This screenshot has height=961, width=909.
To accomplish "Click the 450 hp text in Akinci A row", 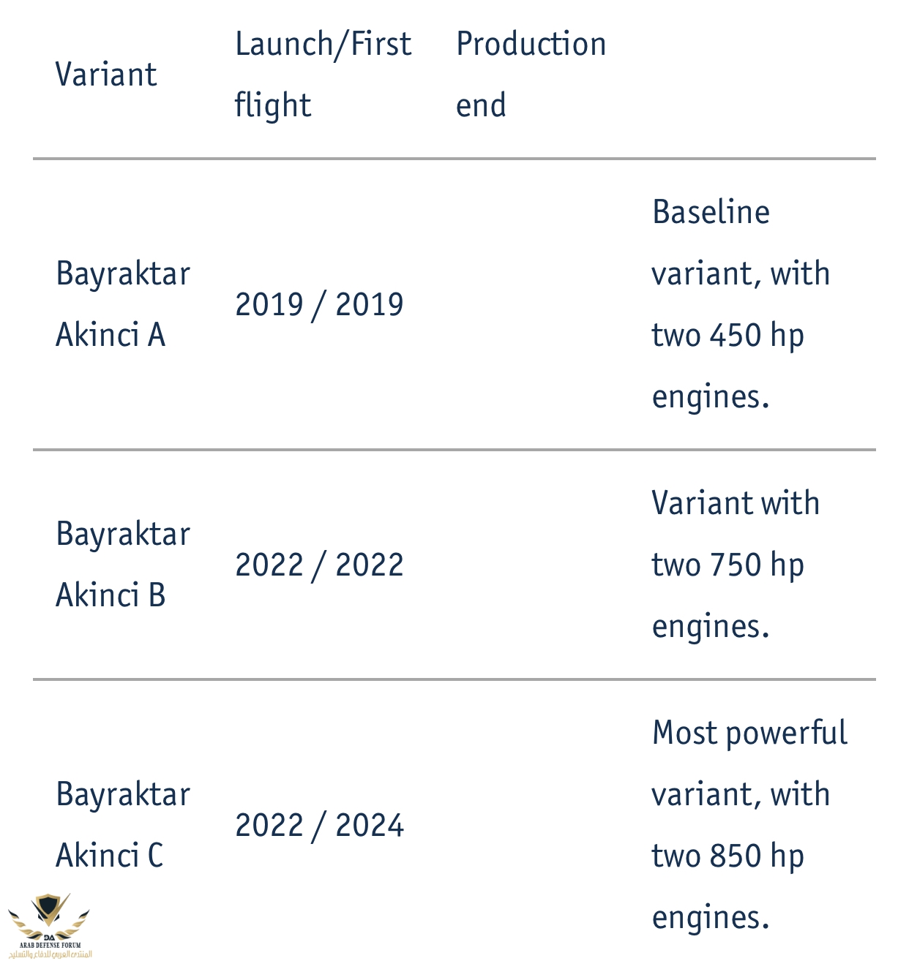I will coord(757,336).
